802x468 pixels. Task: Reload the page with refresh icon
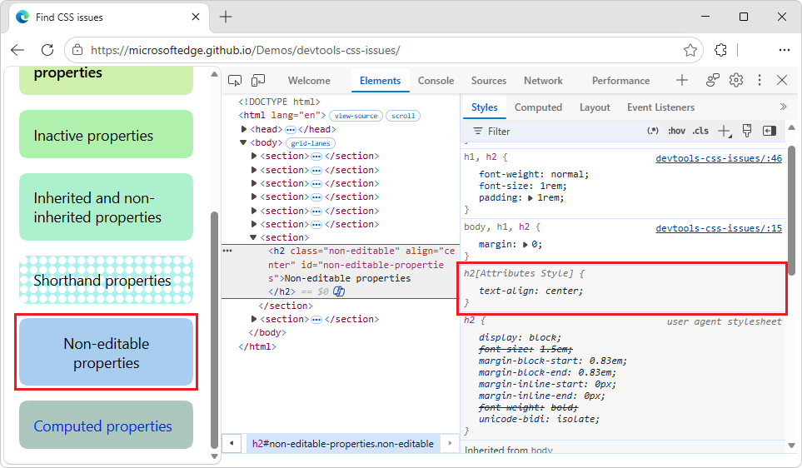click(47, 50)
